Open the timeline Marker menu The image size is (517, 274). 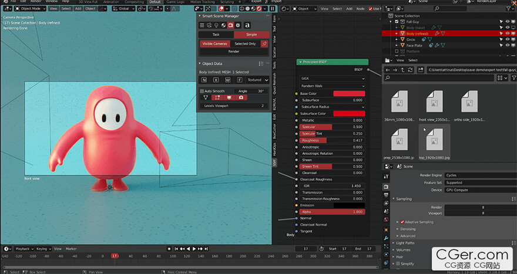coord(71,249)
